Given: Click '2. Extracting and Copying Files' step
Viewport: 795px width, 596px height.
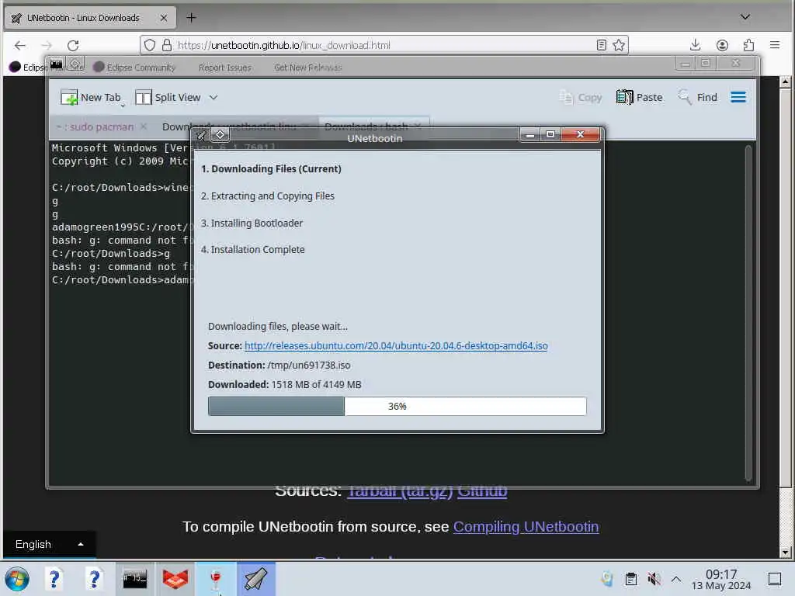Looking at the screenshot, I should 268,196.
